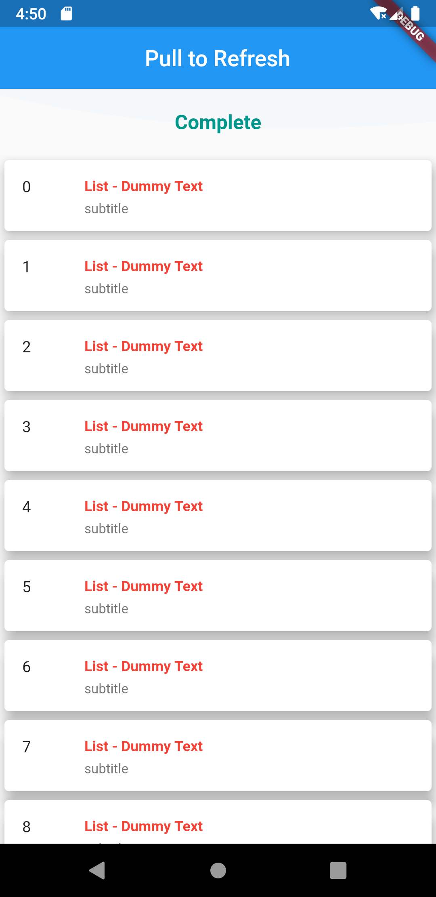
Task: Tap the Complete status label
Action: click(218, 122)
